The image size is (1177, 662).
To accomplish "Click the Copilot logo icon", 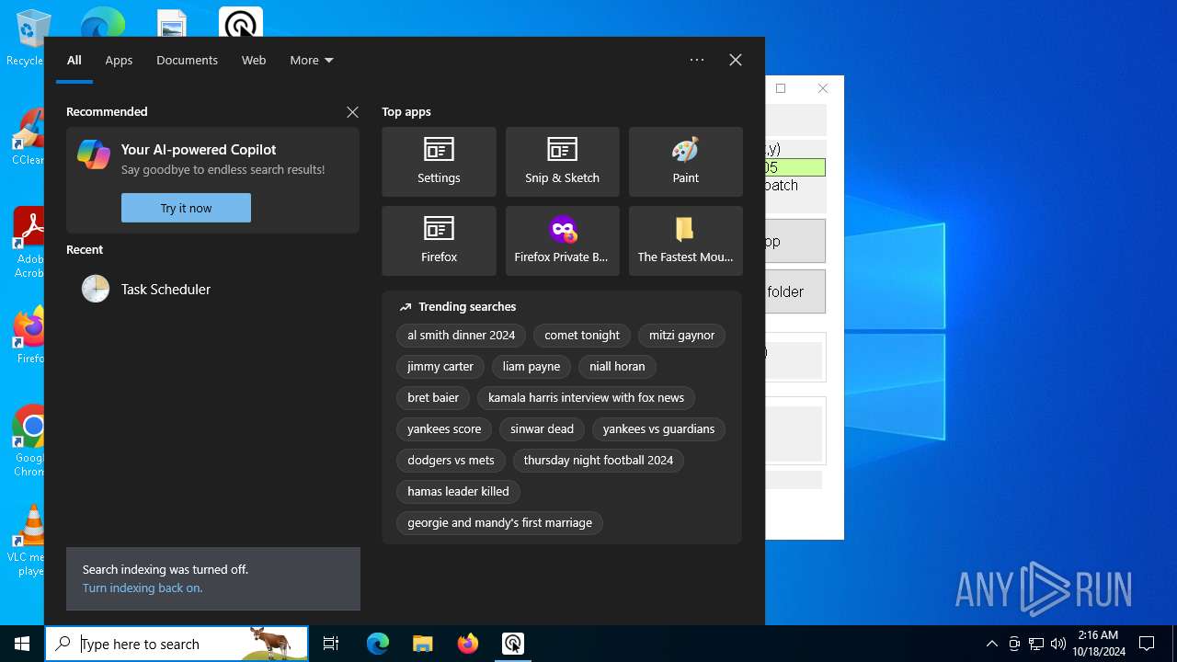I will (94, 154).
